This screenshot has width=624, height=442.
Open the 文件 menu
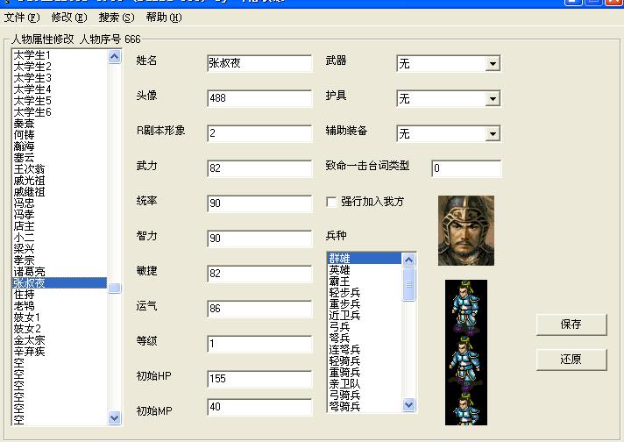click(x=22, y=18)
